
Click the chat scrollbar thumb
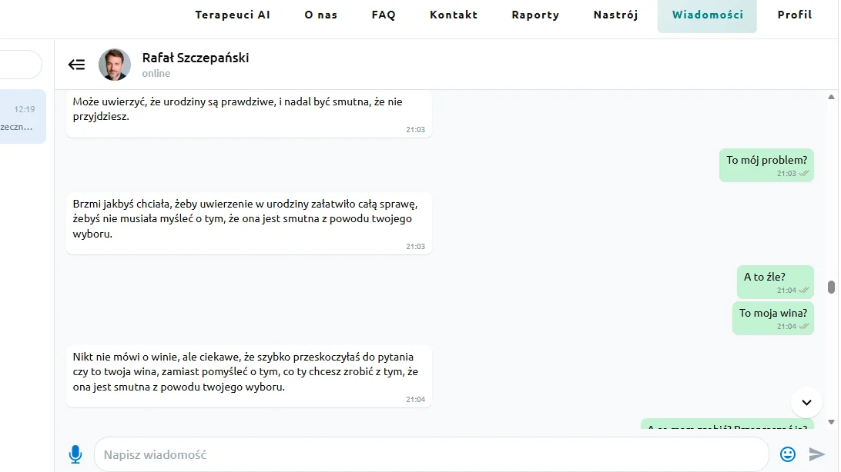(831, 287)
